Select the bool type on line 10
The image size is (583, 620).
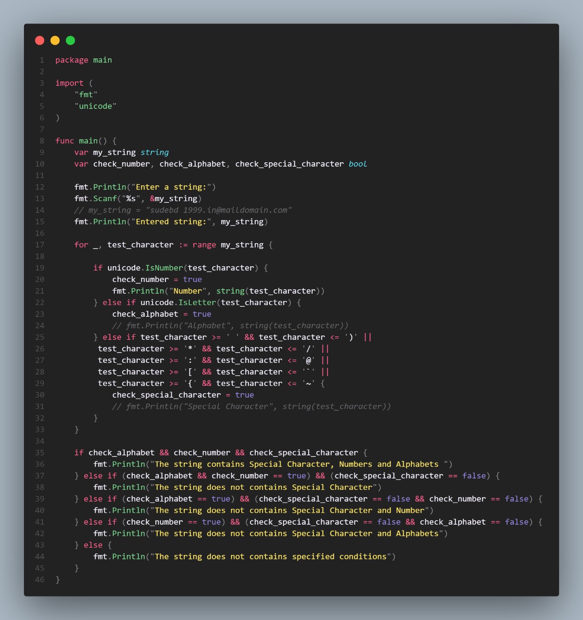tap(357, 164)
